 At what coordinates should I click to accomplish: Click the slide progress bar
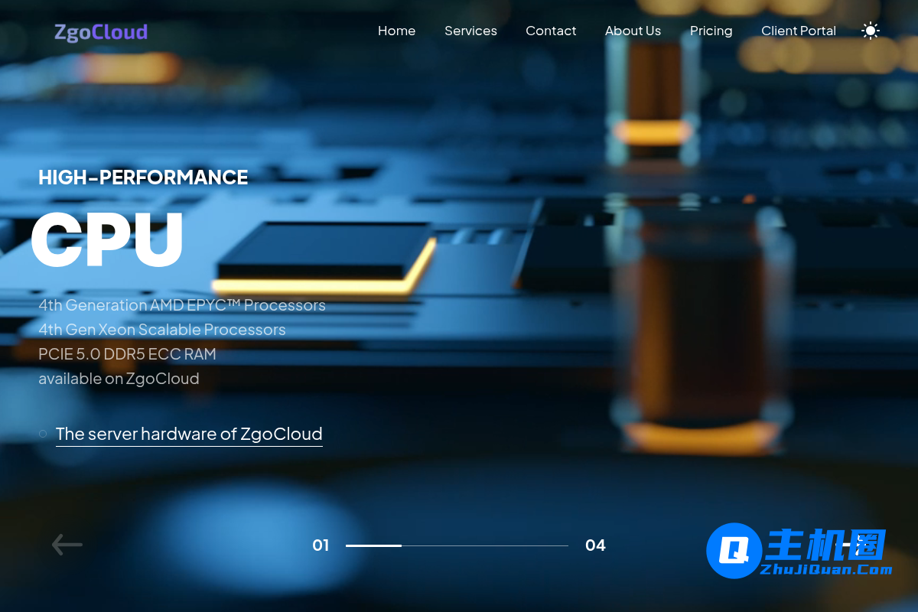(x=457, y=545)
